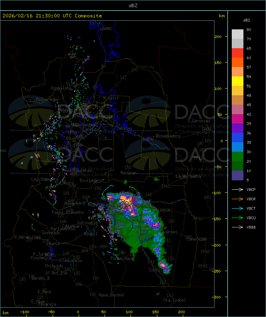Click the dBZ heading above the color scale
This screenshot has width=266, height=317.
(246, 20)
